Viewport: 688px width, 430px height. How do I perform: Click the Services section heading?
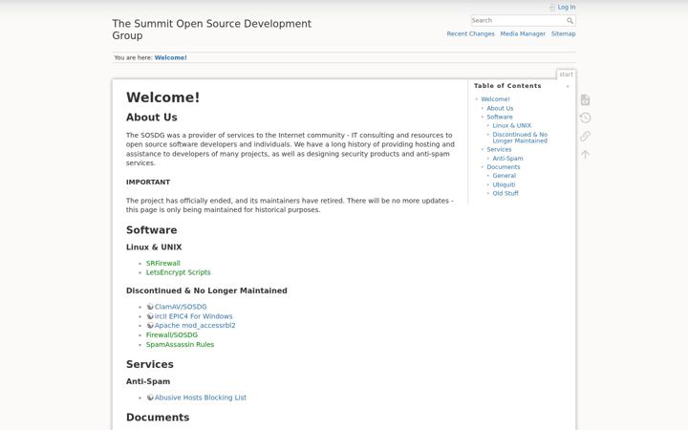pos(150,364)
